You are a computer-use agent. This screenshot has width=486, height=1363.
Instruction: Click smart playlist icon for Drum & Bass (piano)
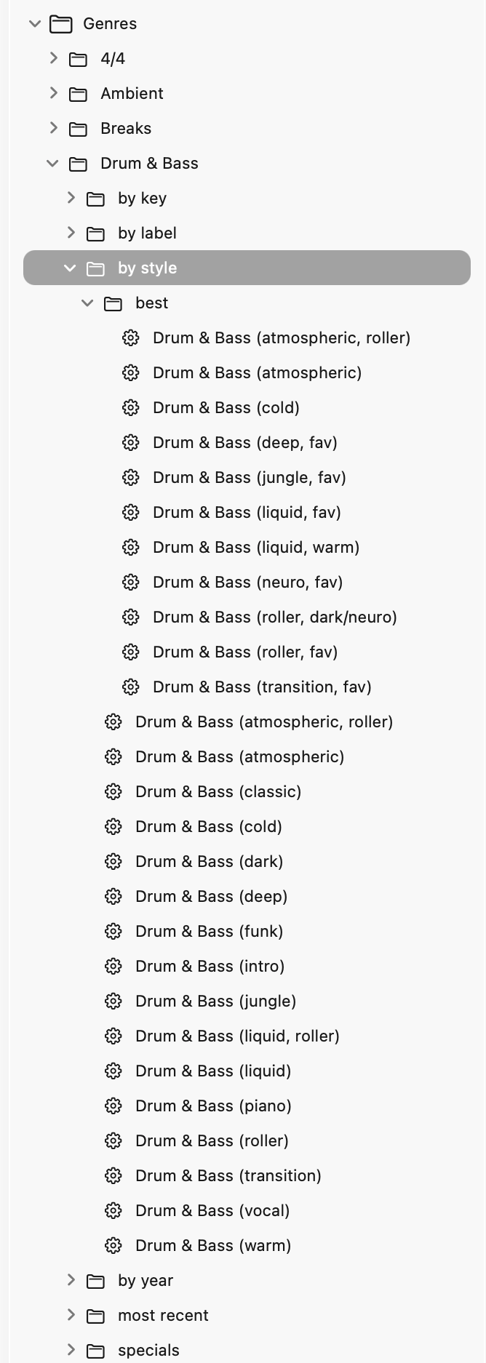(113, 1106)
